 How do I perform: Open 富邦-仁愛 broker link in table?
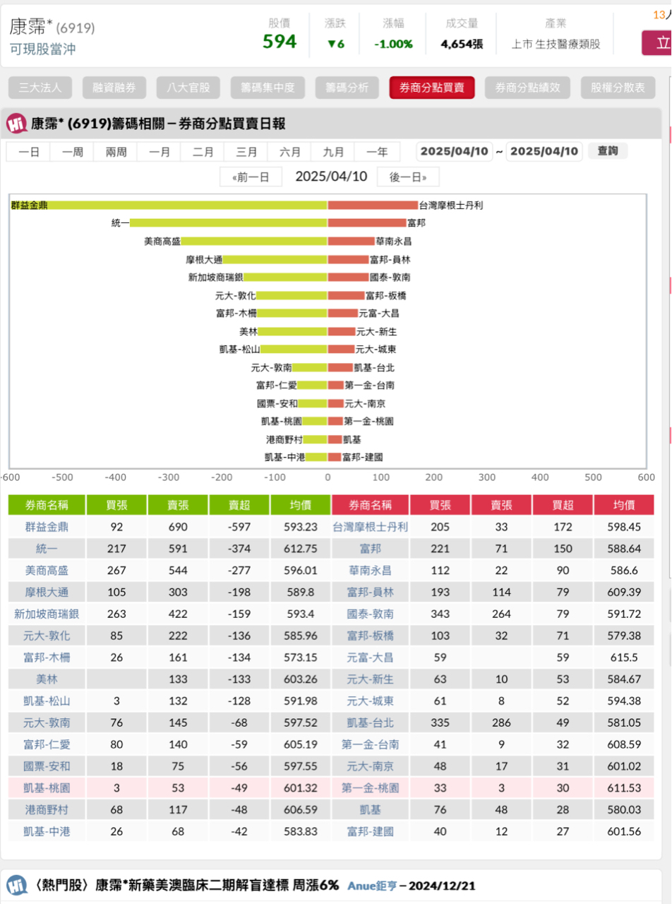[x=47, y=744]
